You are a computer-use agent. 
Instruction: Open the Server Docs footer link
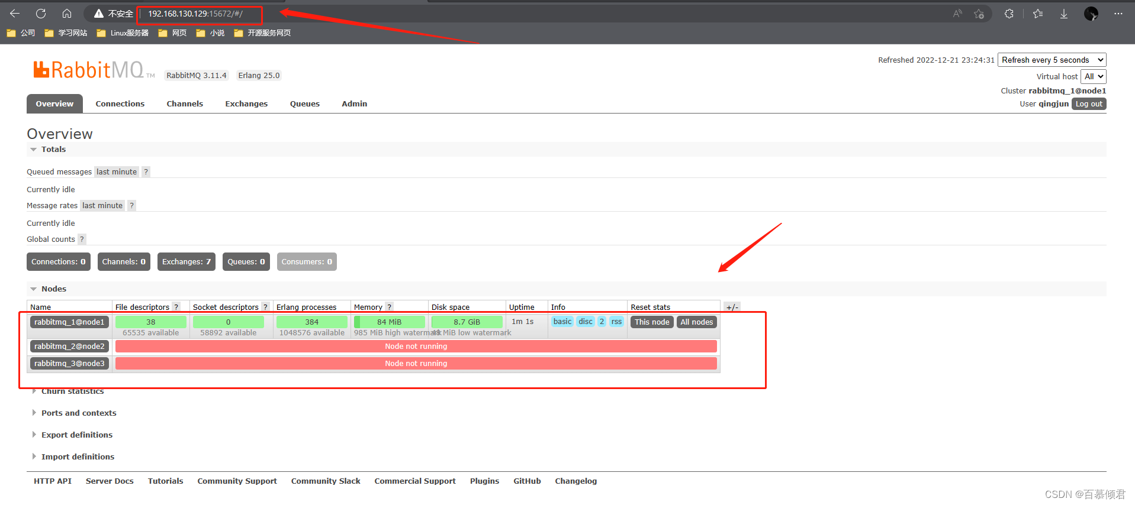pyautogui.click(x=110, y=481)
